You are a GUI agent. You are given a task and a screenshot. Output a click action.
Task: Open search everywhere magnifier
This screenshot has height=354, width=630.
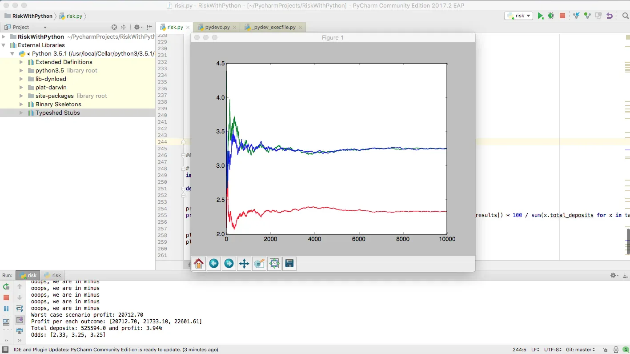(626, 16)
